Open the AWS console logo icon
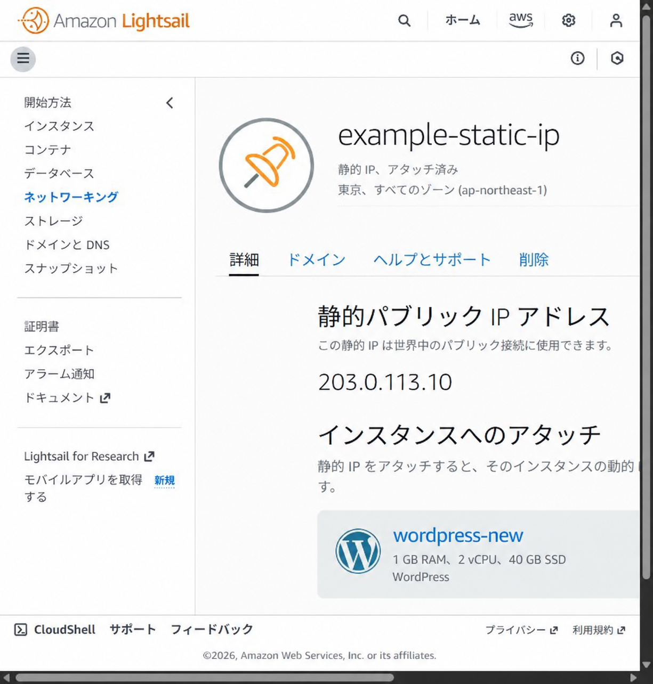 521,20
